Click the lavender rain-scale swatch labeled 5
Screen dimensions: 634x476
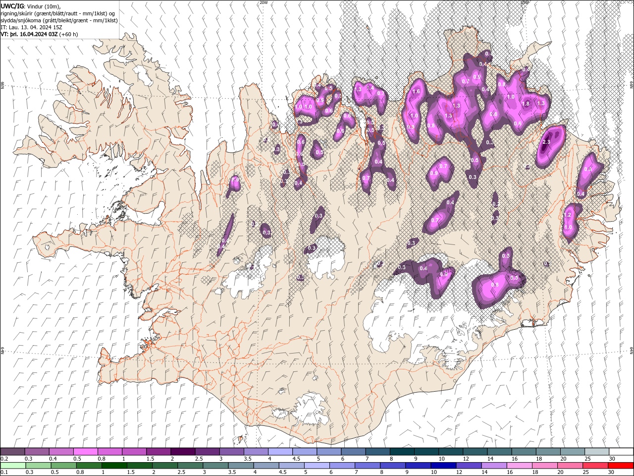[316, 466]
